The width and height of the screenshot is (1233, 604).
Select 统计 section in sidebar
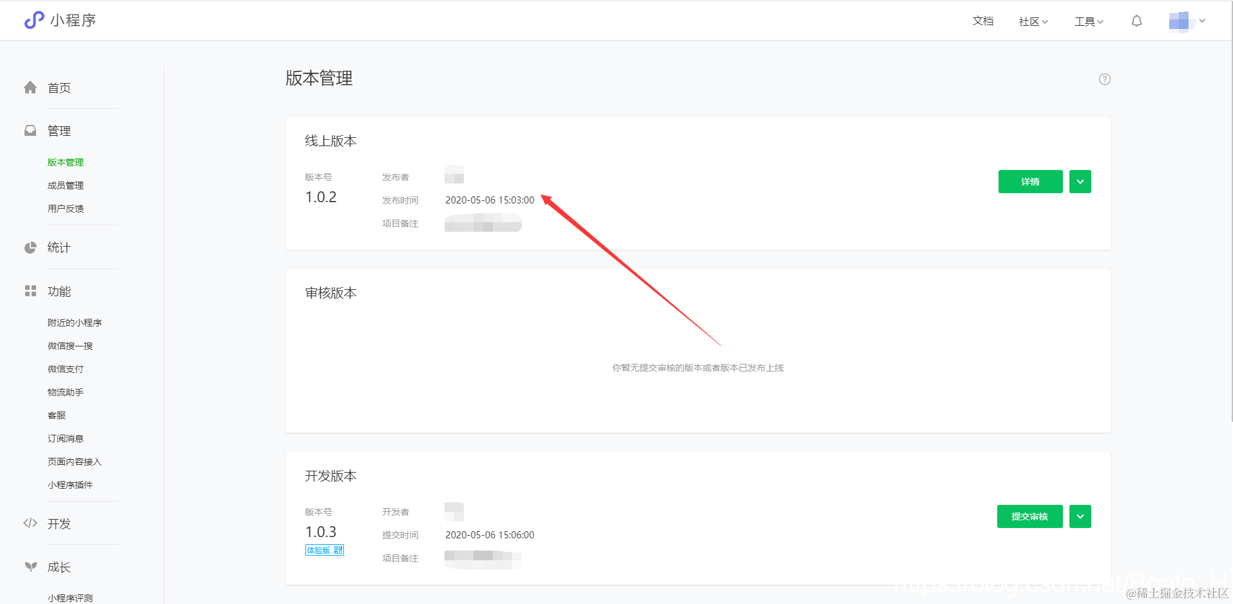(x=59, y=248)
